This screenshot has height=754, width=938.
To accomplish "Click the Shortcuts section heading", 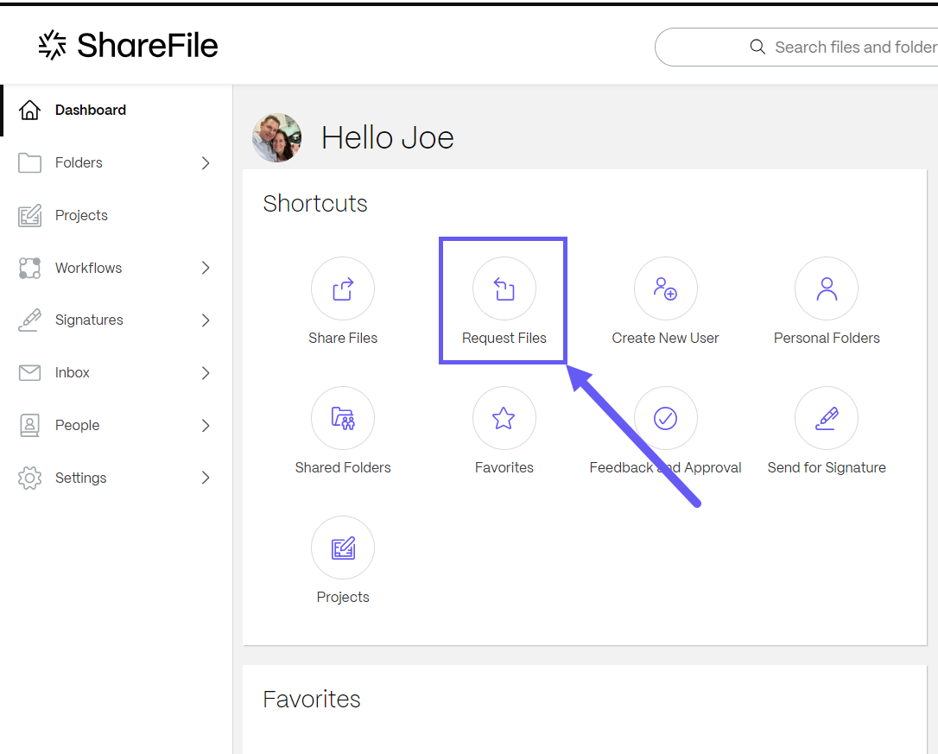I will click(x=315, y=204).
